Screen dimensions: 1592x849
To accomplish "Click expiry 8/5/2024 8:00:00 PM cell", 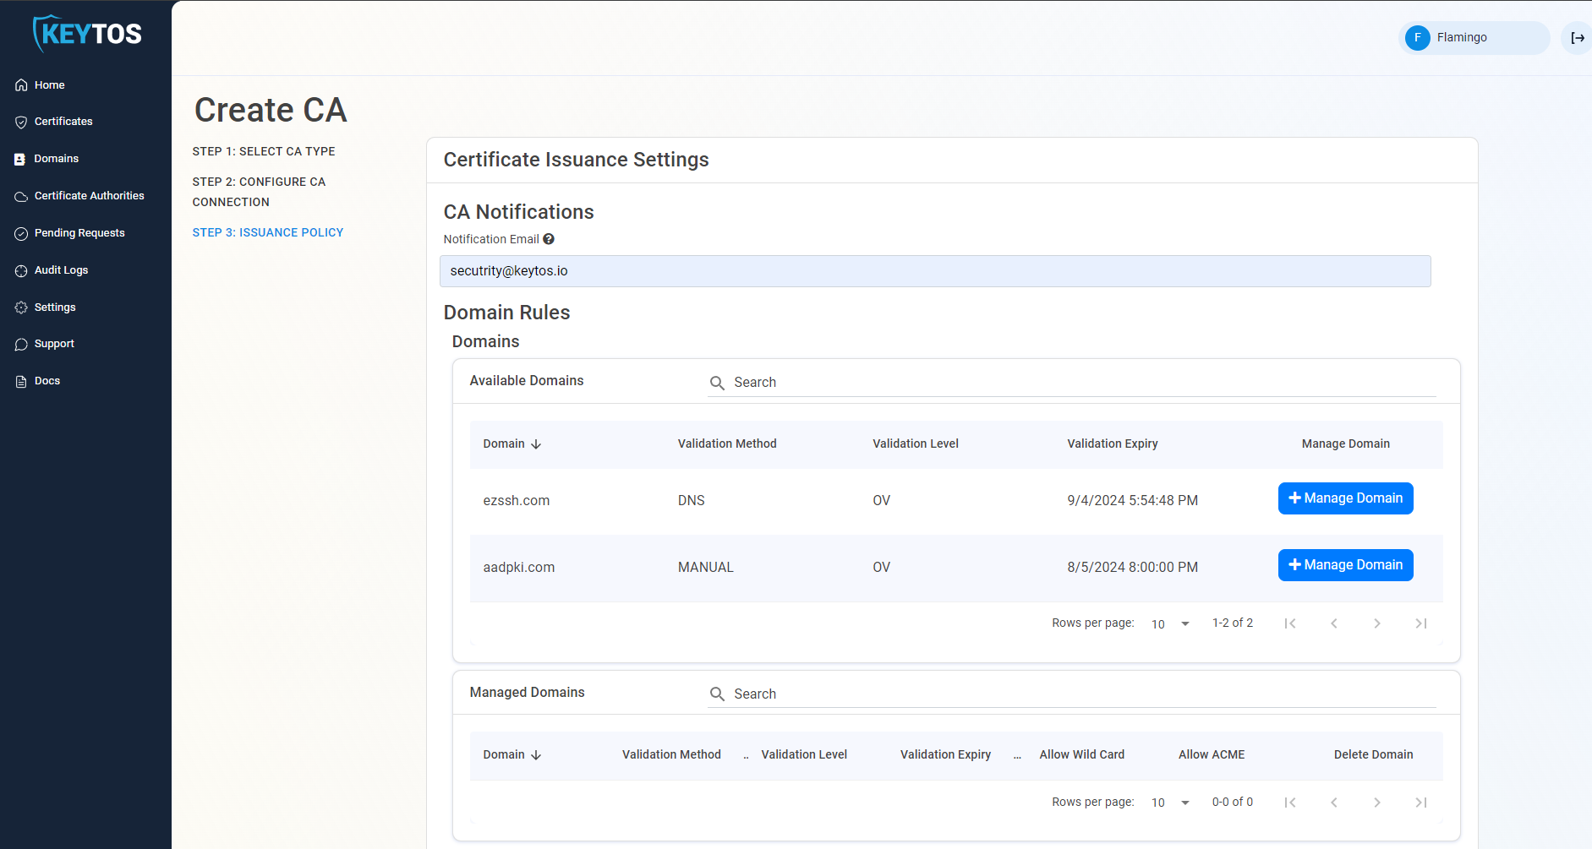I will [1133, 568].
